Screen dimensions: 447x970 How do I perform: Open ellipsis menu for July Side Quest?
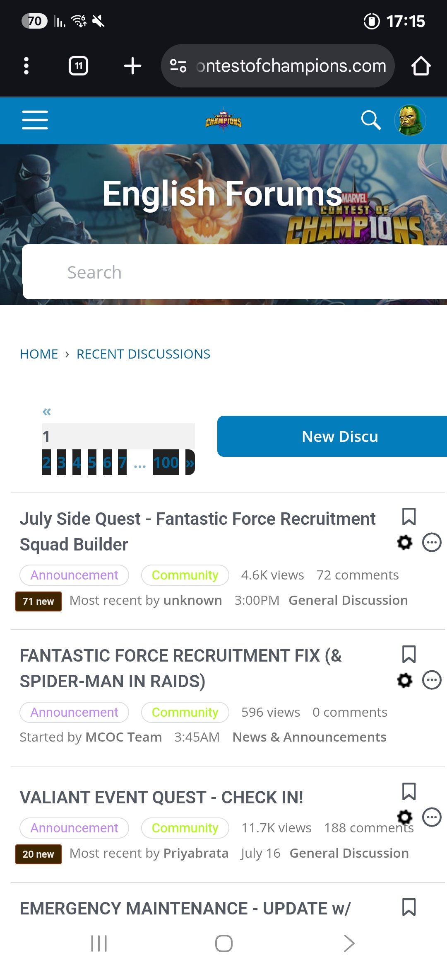(x=432, y=542)
